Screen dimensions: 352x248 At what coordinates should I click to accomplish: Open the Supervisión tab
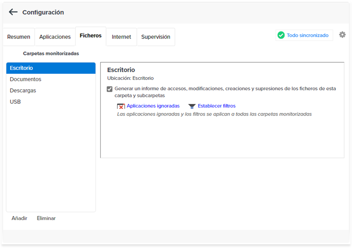point(156,37)
